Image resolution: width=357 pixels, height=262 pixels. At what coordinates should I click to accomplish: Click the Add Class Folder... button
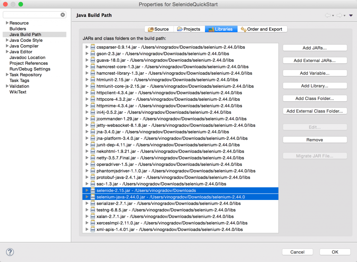[x=315, y=98]
